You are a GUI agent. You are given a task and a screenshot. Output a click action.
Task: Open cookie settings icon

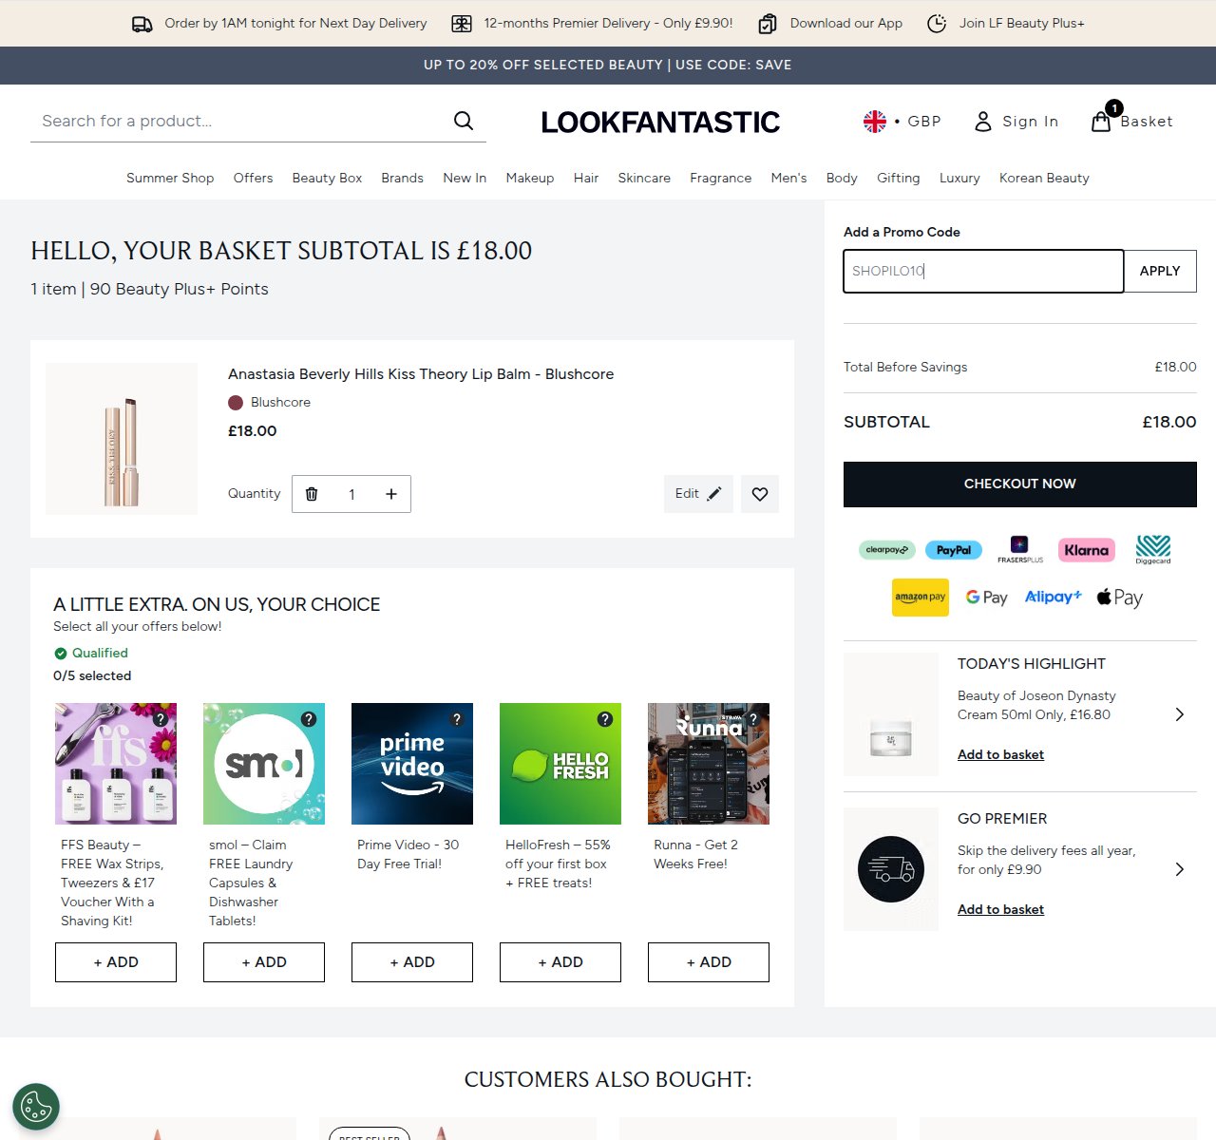(x=36, y=1107)
